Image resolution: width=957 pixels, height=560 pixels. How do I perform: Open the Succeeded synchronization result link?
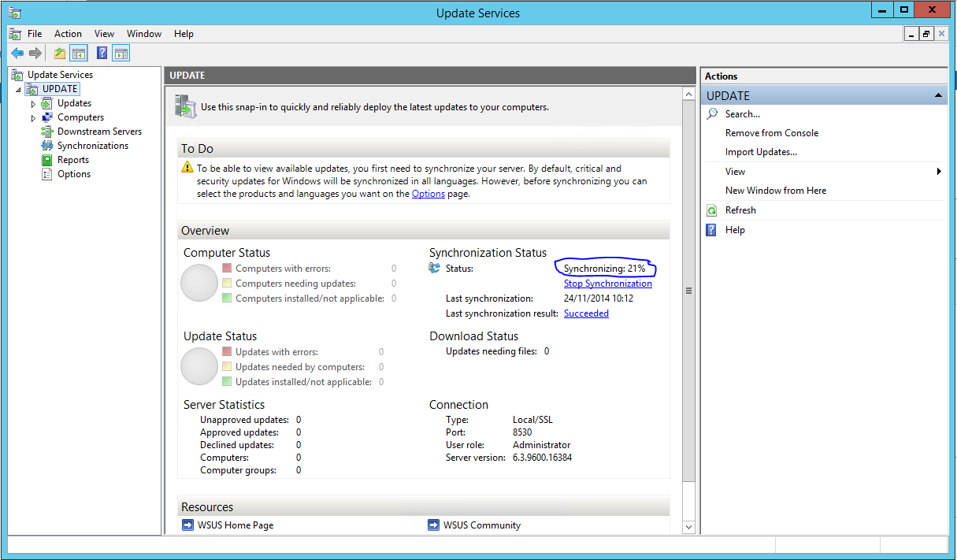586,313
